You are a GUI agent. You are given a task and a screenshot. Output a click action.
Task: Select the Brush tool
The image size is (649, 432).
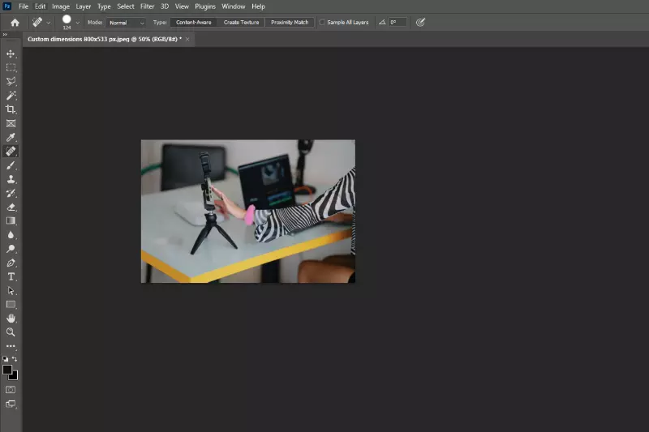[11, 165]
